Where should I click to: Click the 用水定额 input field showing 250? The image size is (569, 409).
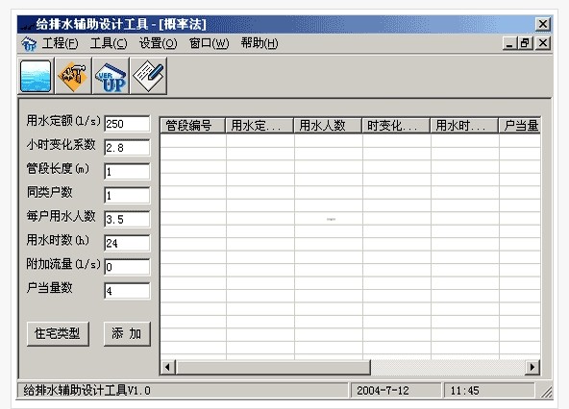point(127,124)
